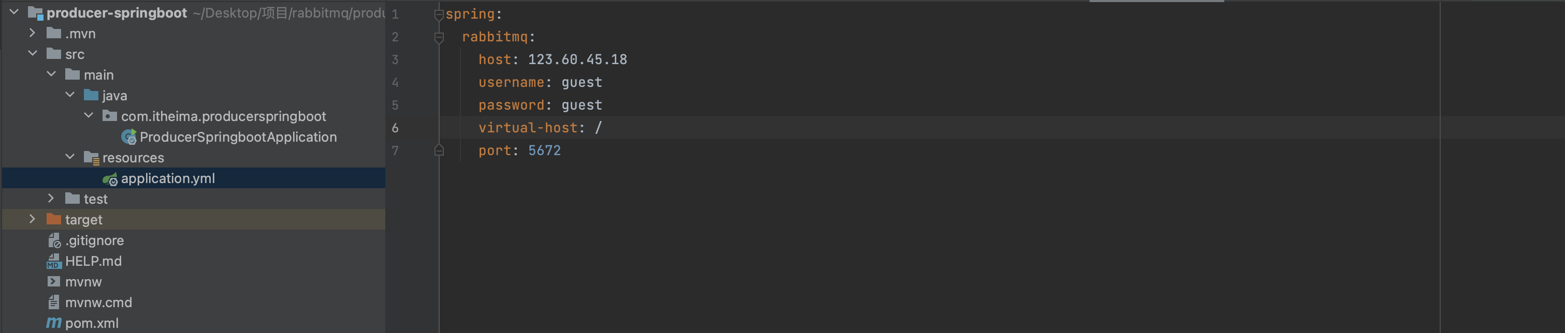Click the Maven pom.xml file icon
This screenshot has width=1565, height=333.
pos(53,323)
